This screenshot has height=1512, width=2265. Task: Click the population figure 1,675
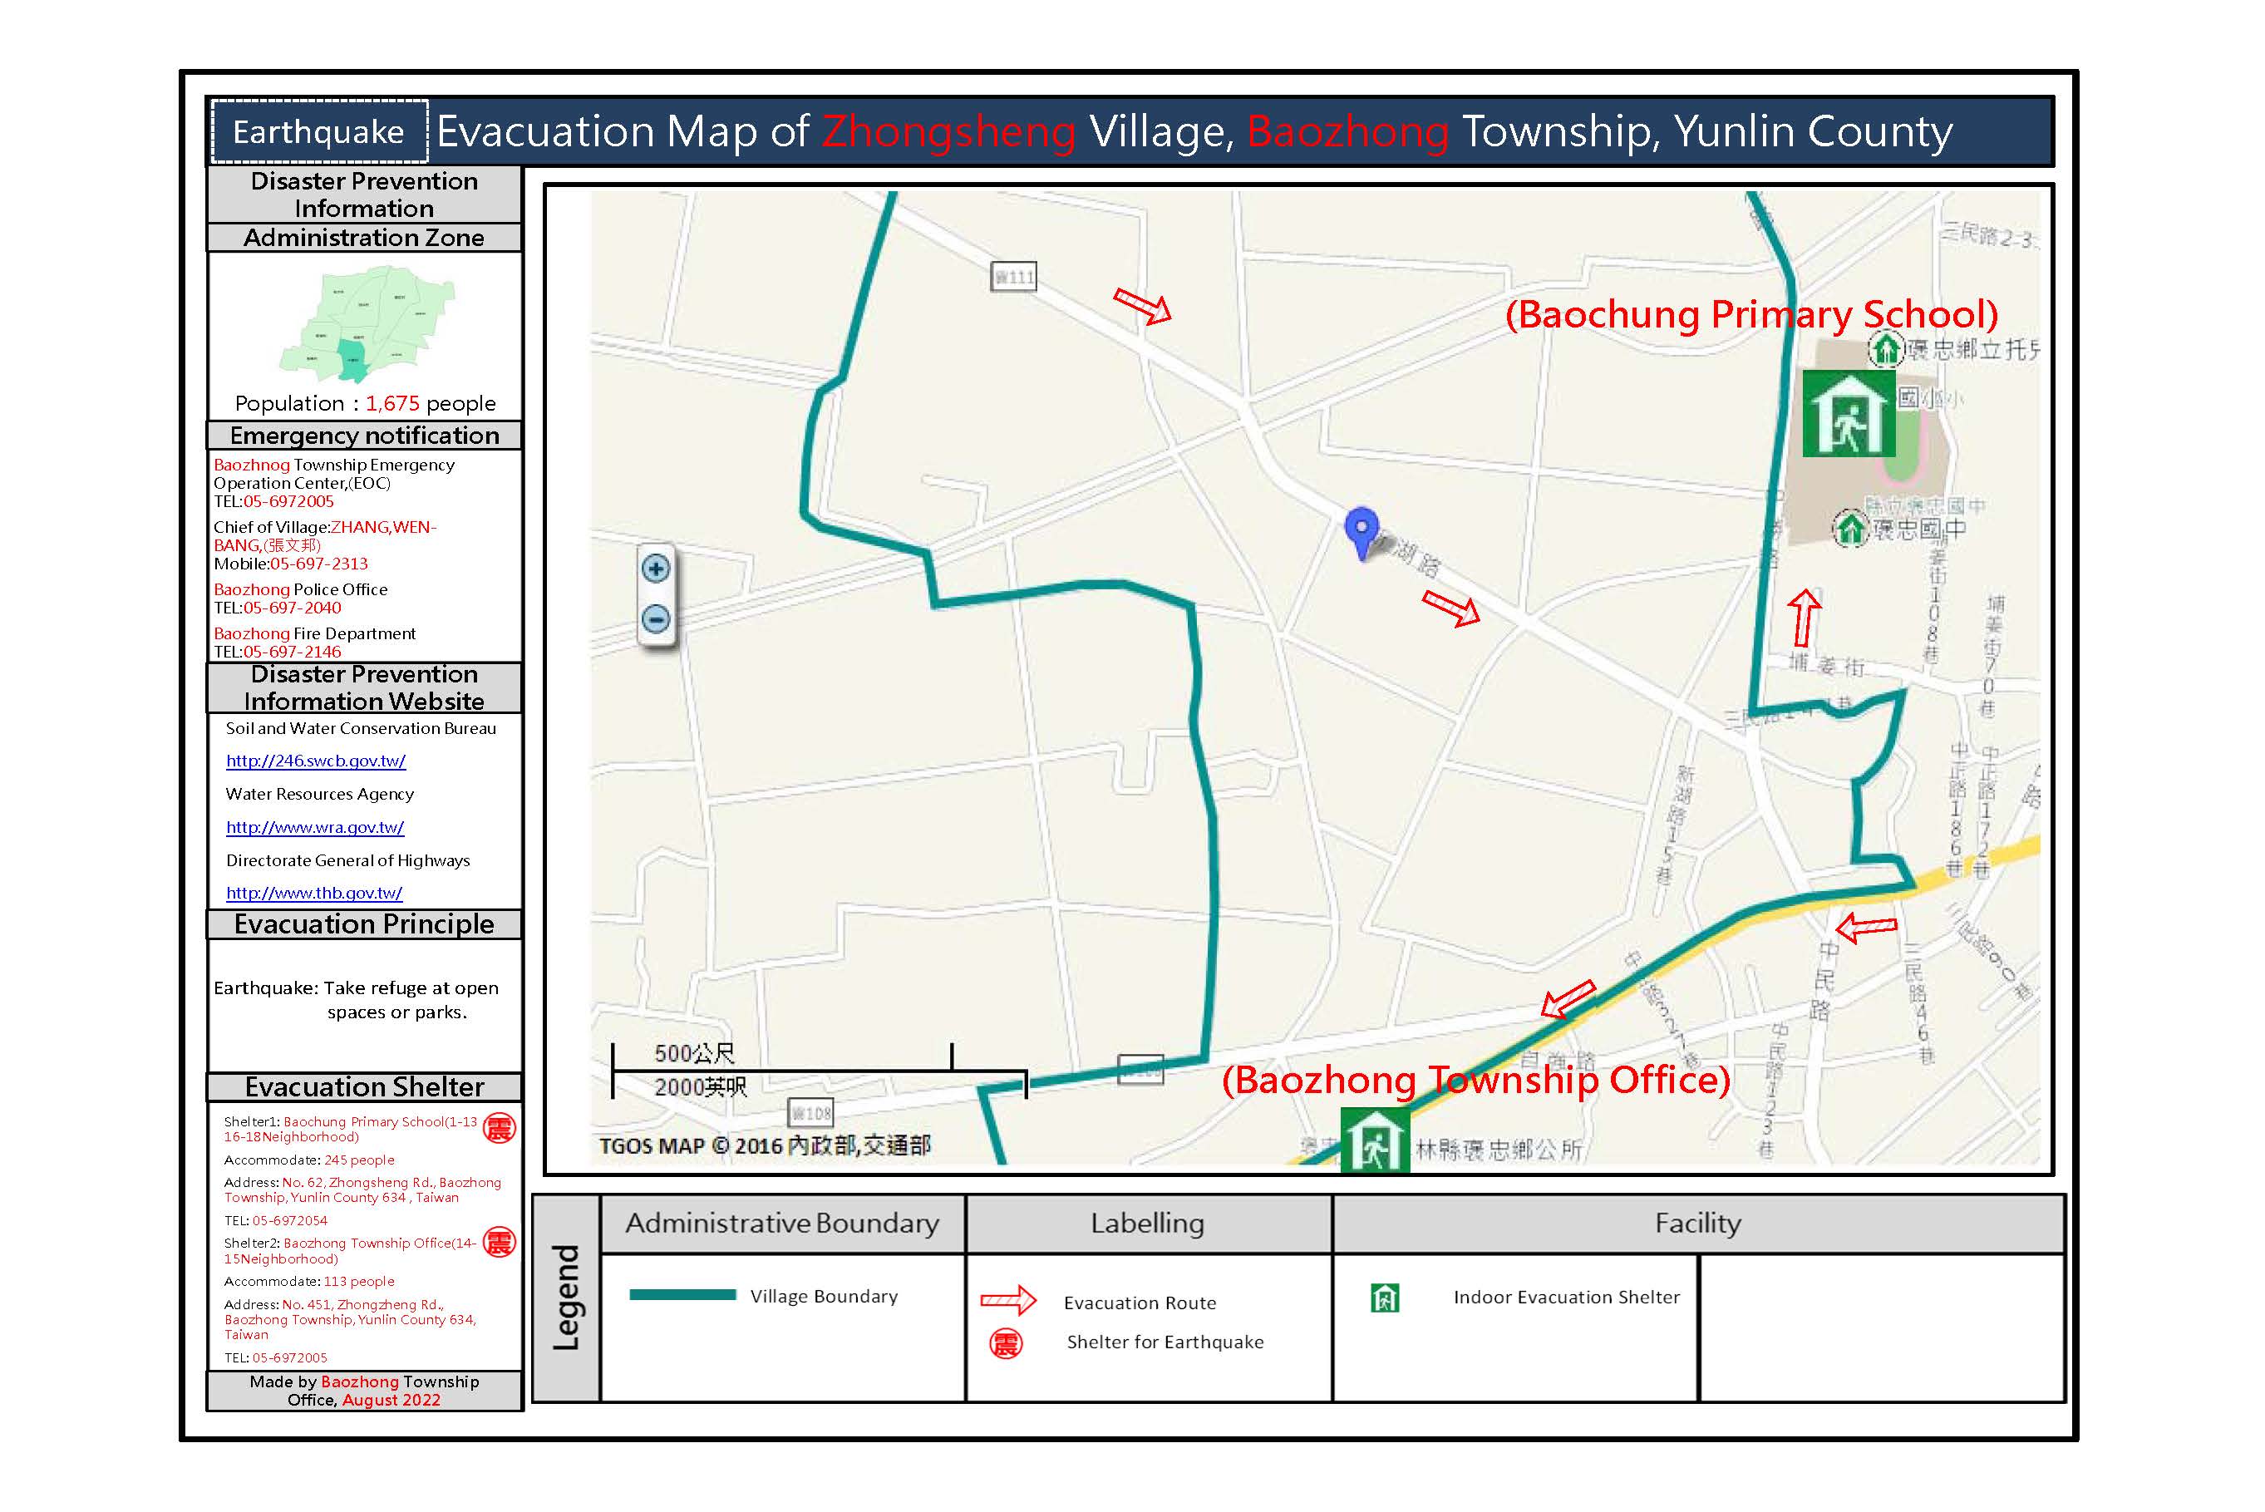(392, 403)
